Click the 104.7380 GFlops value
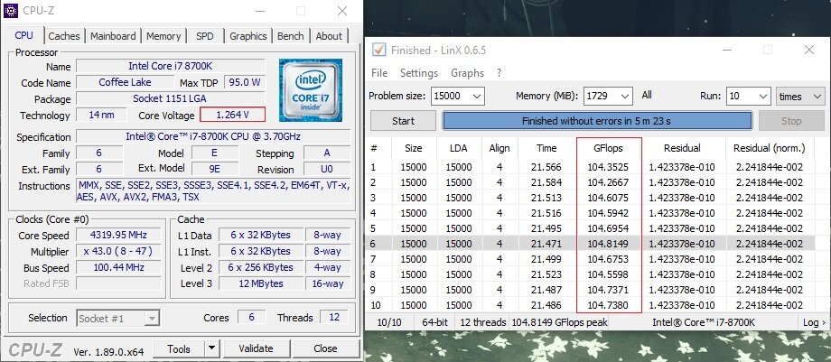Viewport: 831px width, 362px height. pyautogui.click(x=608, y=305)
